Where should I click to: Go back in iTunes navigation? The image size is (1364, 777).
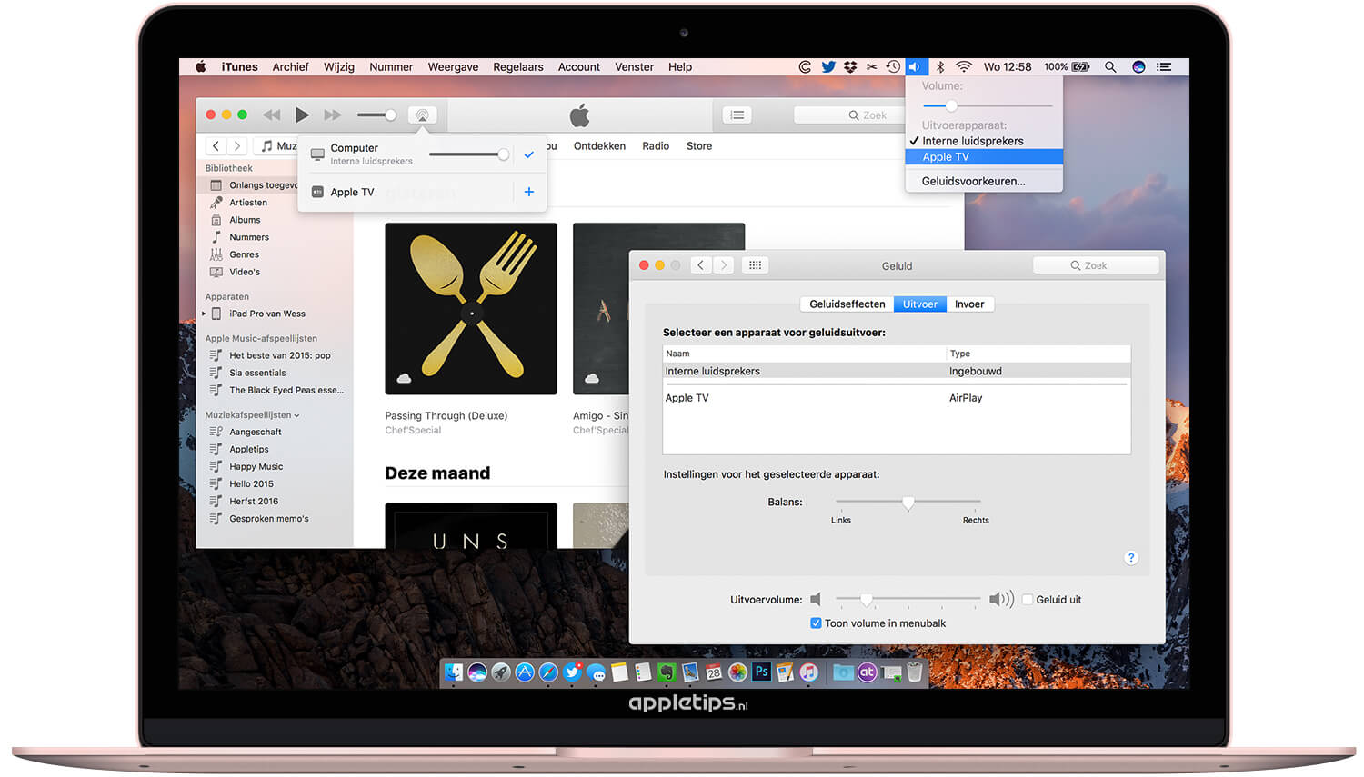point(216,145)
